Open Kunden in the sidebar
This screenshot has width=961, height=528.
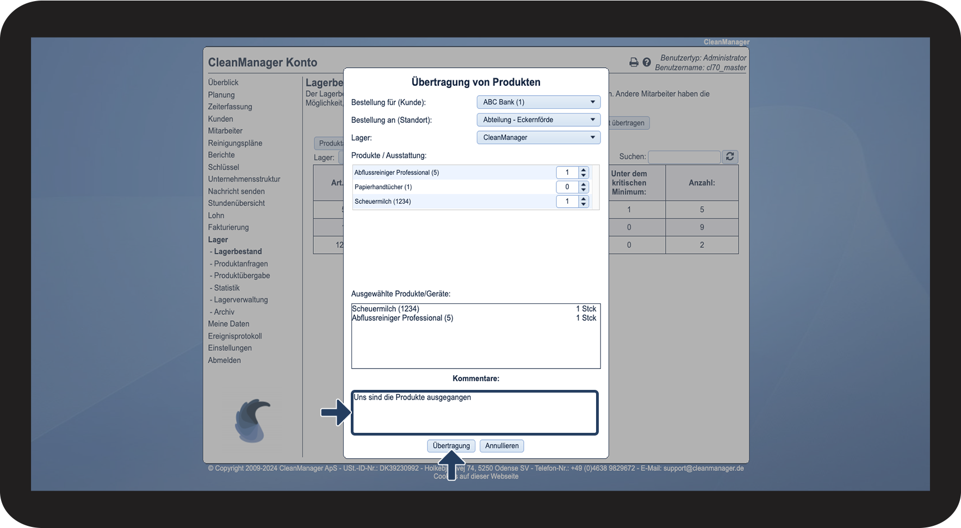pyautogui.click(x=220, y=119)
